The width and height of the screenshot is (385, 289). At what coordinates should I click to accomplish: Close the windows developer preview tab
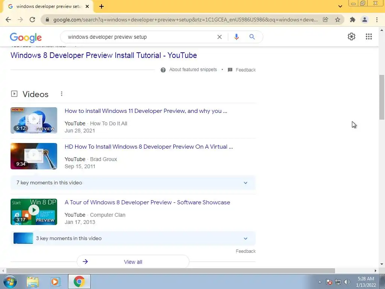tap(87, 7)
